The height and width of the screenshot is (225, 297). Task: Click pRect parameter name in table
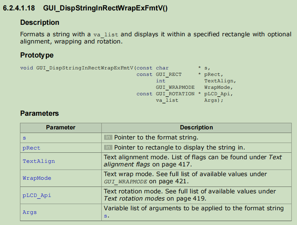coord(32,148)
